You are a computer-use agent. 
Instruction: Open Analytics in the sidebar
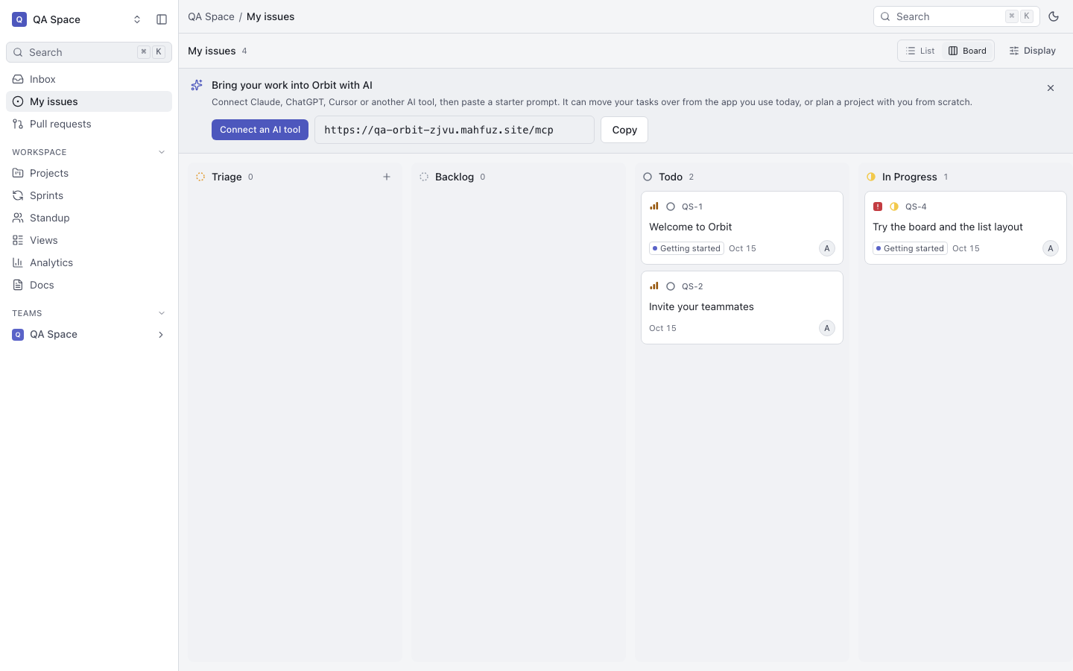(x=89, y=262)
